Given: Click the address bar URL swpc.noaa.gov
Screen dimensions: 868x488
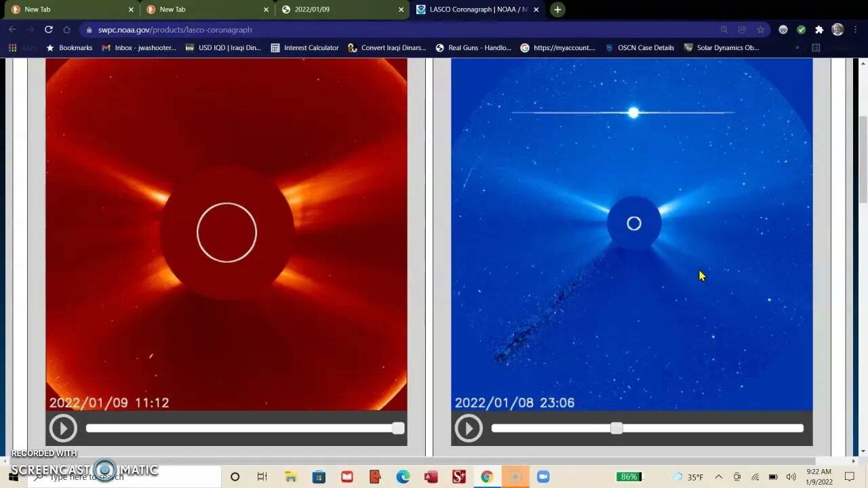Looking at the screenshot, I should click(175, 30).
